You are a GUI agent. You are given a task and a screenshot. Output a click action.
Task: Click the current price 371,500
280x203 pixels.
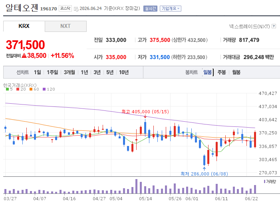click(25, 45)
